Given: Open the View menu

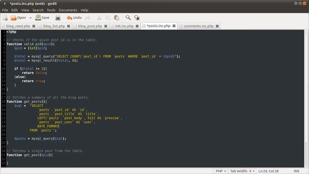Looking at the screenshot, I should pyautogui.click(x=25, y=10).
